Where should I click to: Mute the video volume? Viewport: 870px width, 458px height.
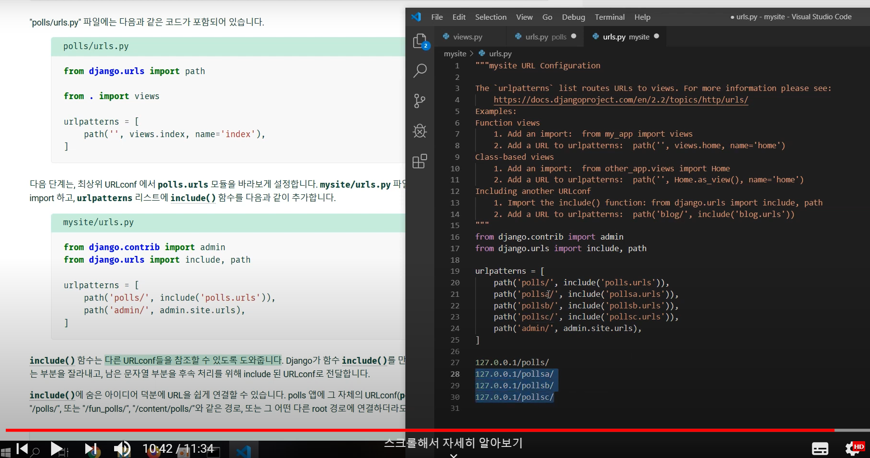pos(122,449)
